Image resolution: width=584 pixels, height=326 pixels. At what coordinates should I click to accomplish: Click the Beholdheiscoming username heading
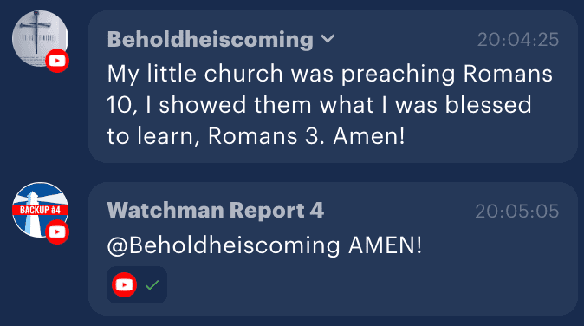click(x=210, y=39)
